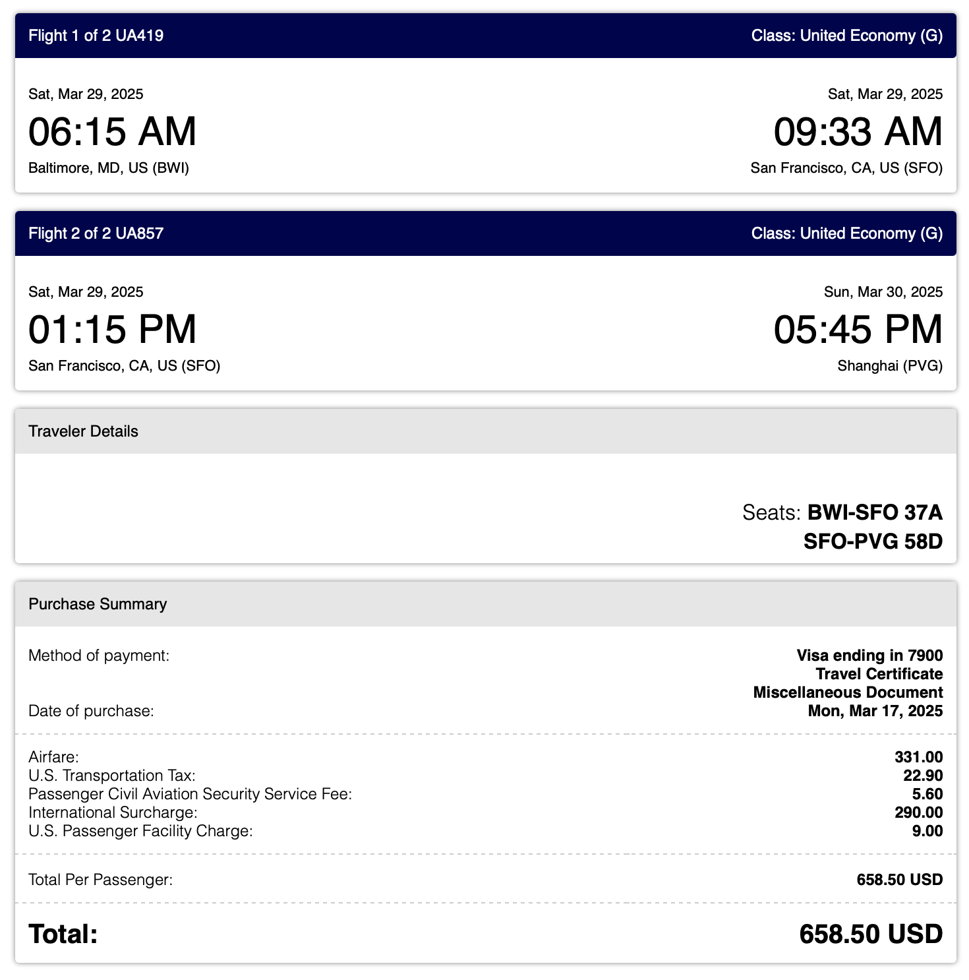Click the Total Per Passenger amount

coord(899,880)
